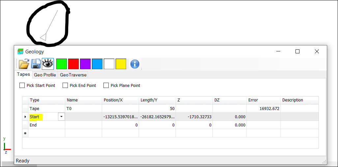
Task: Pick the purple color swatch
Action: tap(85, 64)
